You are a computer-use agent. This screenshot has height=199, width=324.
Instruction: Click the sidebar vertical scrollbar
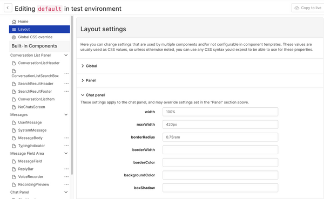click(x=72, y=95)
